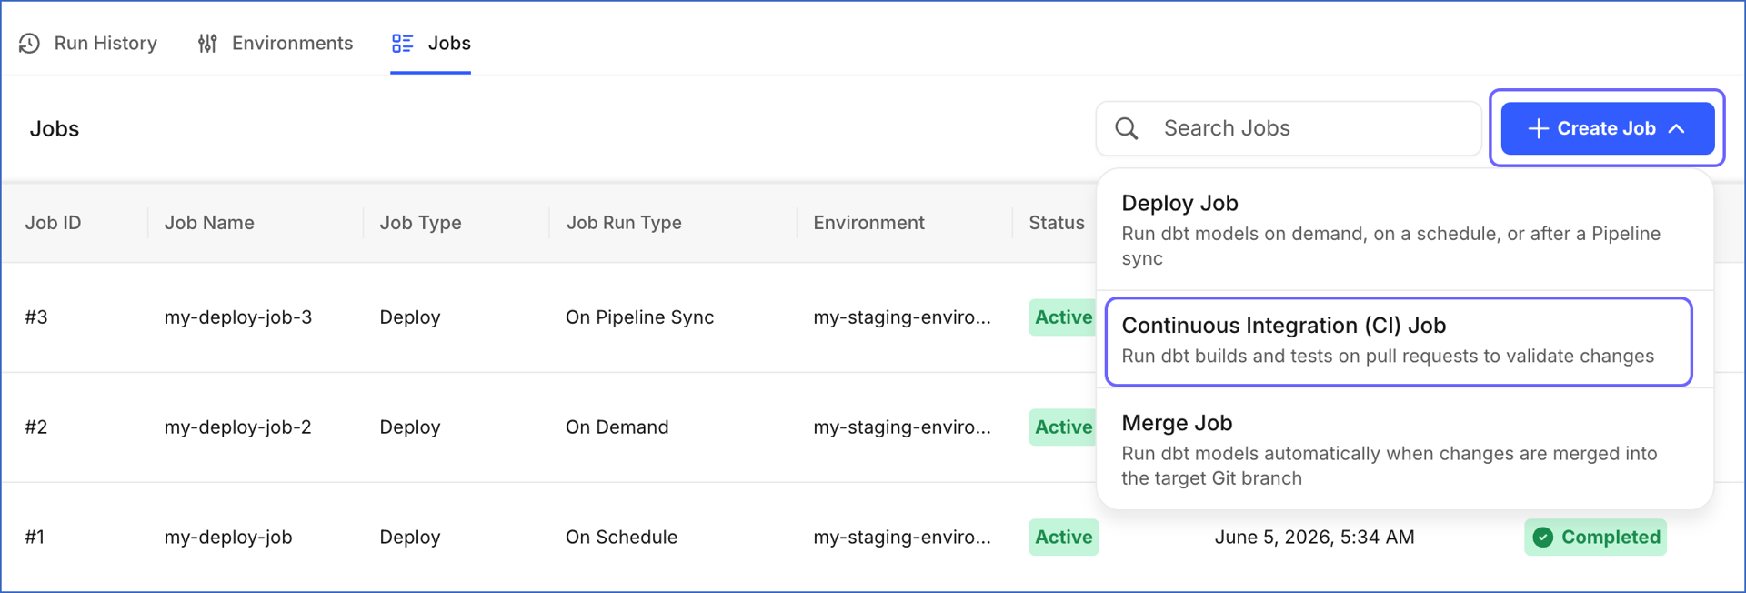Screen dimensions: 1746x593
Task: Click the Jobs page heading
Action: (x=55, y=129)
